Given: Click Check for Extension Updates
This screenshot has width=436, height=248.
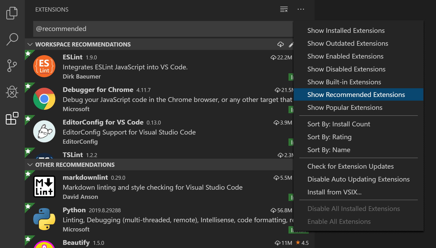Looking at the screenshot, I should (x=350, y=166).
